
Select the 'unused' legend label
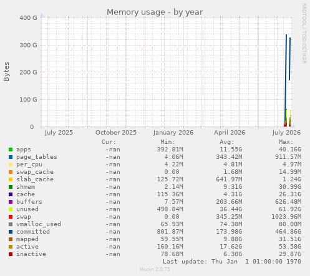click(x=27, y=209)
